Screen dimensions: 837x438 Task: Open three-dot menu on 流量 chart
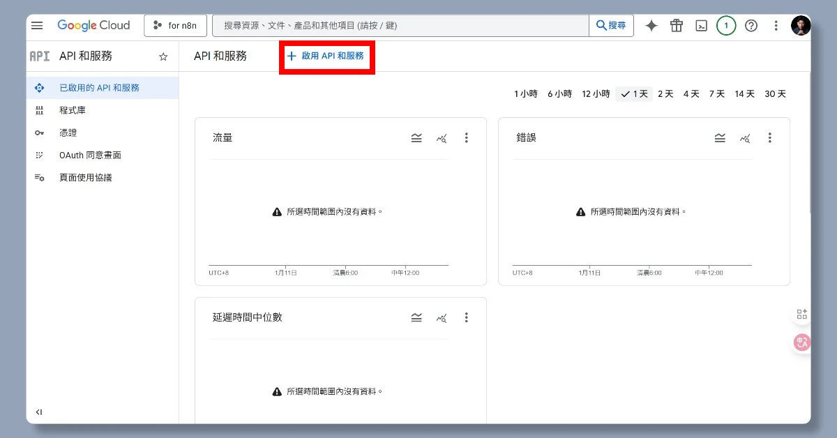[x=467, y=138]
